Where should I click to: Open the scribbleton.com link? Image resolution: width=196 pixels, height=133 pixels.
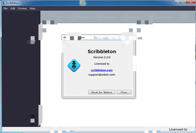pyautogui.click(x=102, y=70)
